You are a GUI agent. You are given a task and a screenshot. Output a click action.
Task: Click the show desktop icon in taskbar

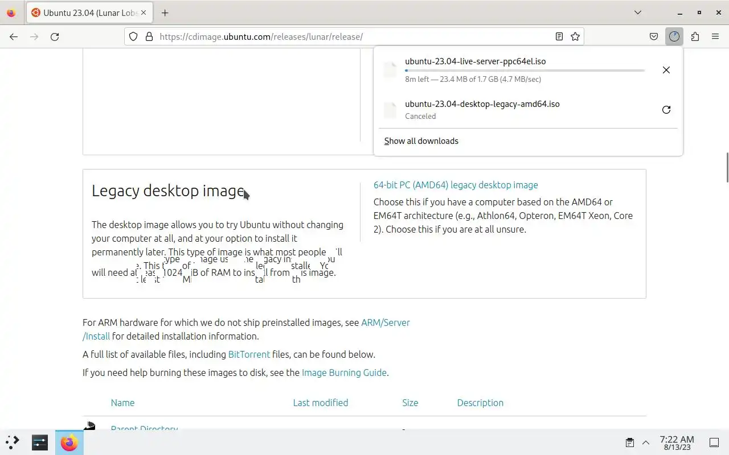714,442
